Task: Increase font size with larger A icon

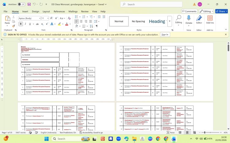Action: click(52, 18)
